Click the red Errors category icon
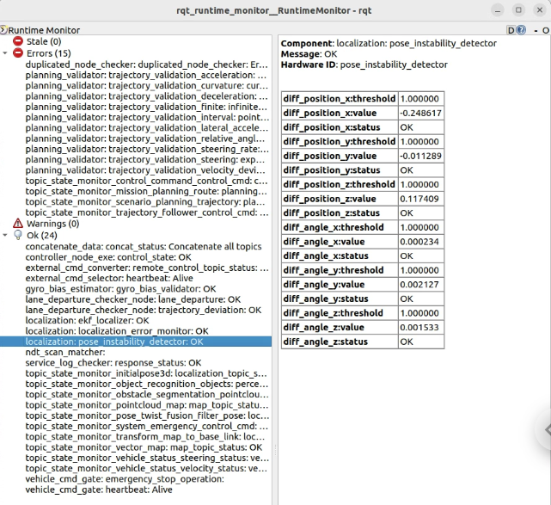The image size is (551, 505). (18, 53)
